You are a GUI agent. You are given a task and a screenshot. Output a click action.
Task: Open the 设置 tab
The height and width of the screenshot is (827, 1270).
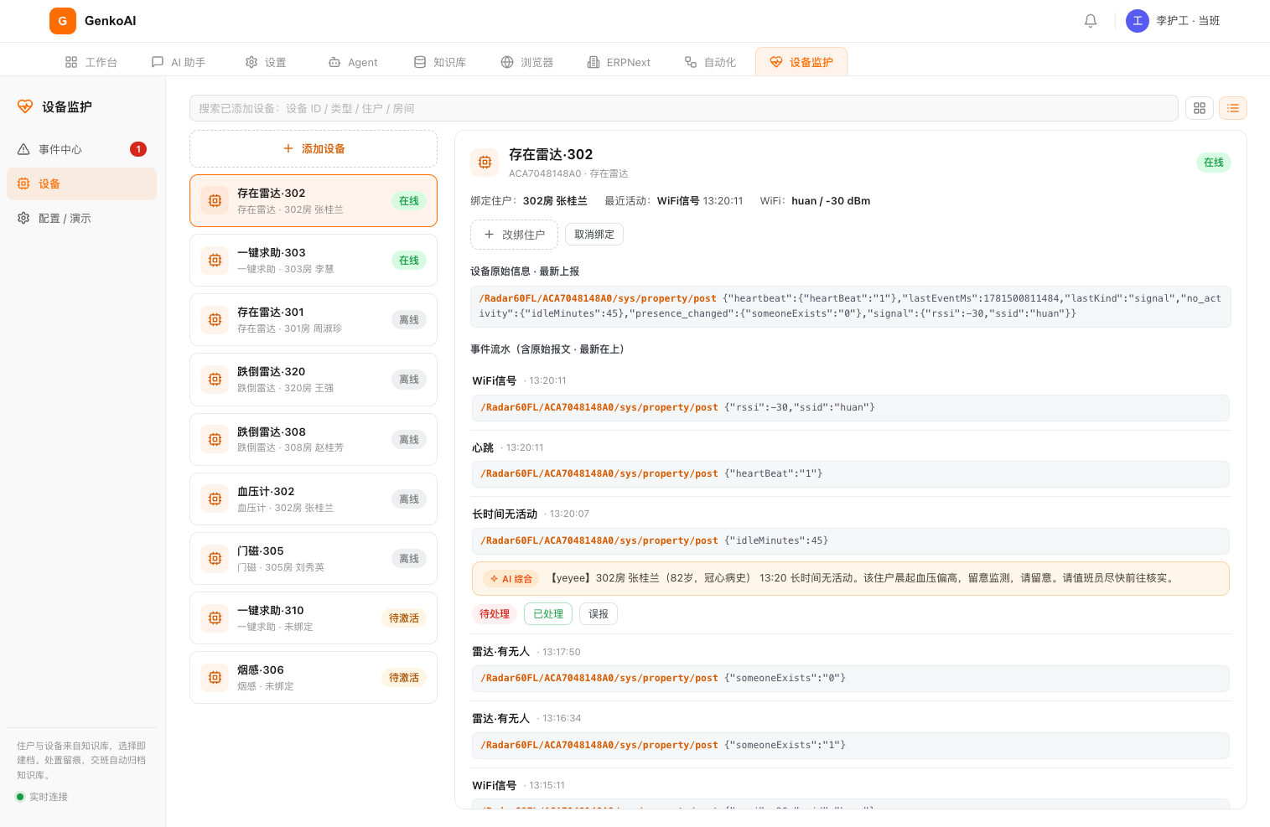pyautogui.click(x=266, y=62)
